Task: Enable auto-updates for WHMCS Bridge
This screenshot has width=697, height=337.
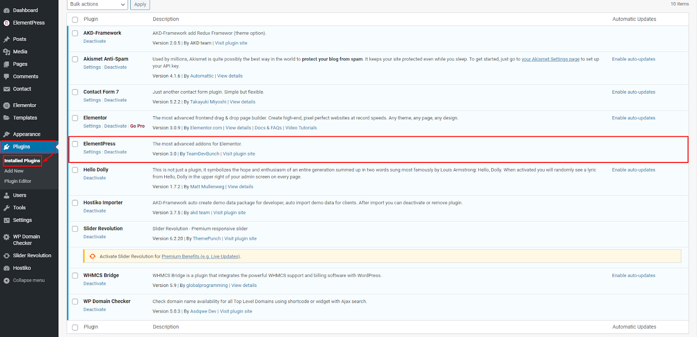Action: (x=633, y=276)
